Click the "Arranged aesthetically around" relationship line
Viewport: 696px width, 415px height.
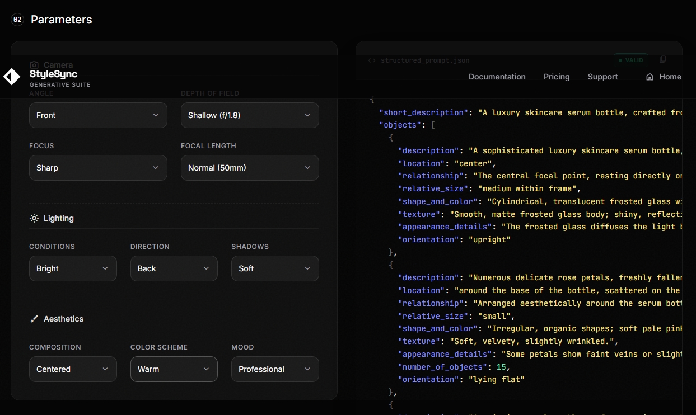[540, 303]
